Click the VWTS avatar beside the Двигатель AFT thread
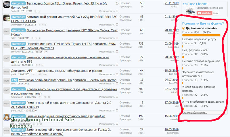Image resolution: width=230 pixels, height=137 pixels. coord(6,72)
